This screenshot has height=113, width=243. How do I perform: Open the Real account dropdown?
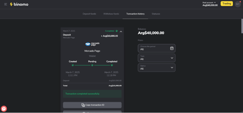209,2
